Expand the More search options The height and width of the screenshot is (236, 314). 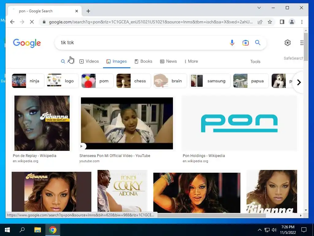(191, 61)
